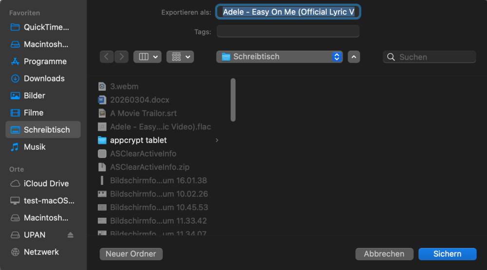Screen dimensions: 487x270
Task: Eject the UPAN drive
Action: pos(70,235)
